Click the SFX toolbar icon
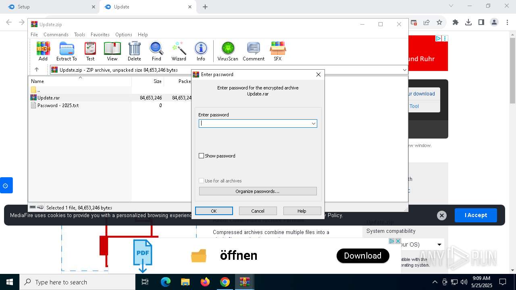 click(278, 51)
